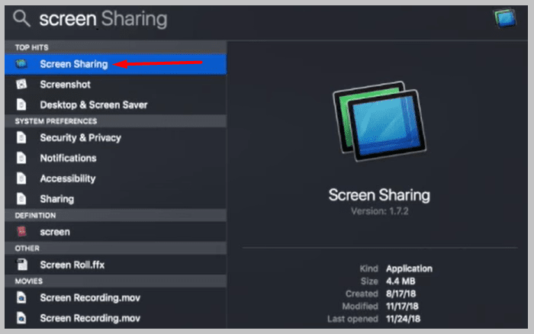Click the Screen Roll.ffx file icon

click(x=22, y=265)
